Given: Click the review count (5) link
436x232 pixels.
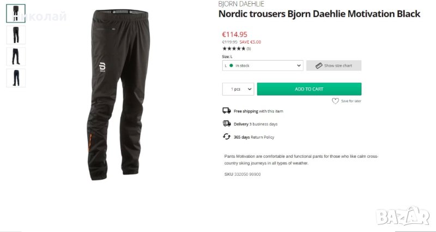Looking at the screenshot, I should pyautogui.click(x=249, y=49).
